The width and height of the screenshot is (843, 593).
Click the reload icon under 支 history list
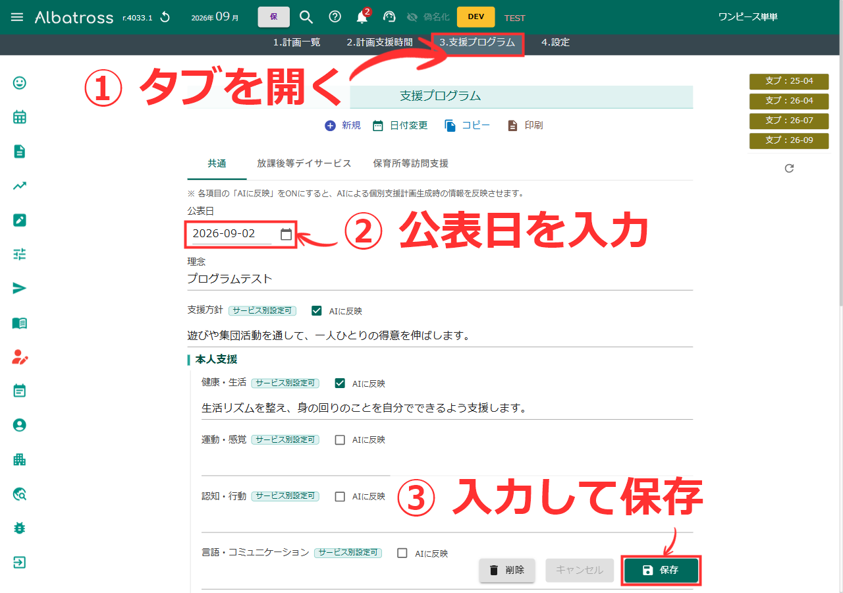tap(789, 169)
